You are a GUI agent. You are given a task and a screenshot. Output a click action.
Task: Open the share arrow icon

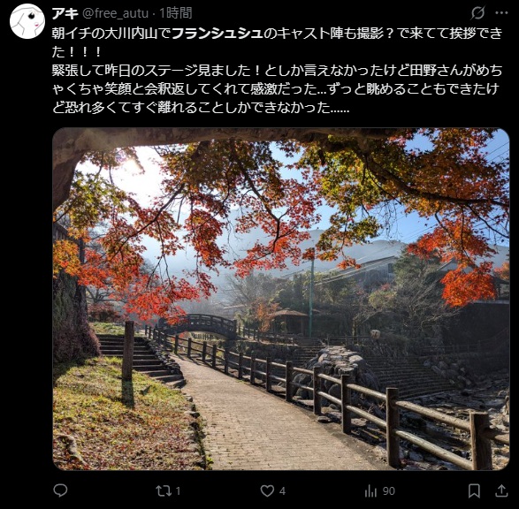(x=501, y=490)
